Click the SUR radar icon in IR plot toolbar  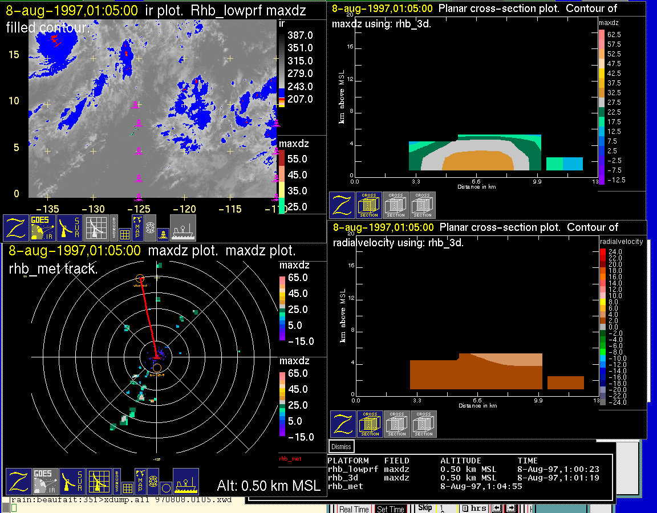click(x=70, y=228)
